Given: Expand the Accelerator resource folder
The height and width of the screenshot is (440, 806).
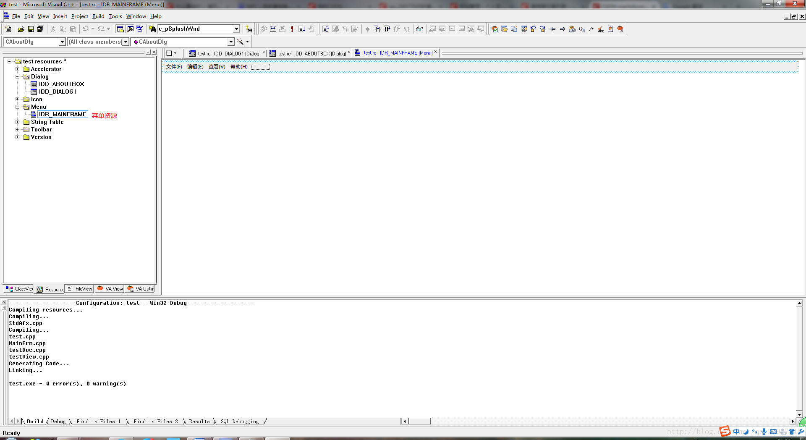Looking at the screenshot, I should [x=17, y=69].
